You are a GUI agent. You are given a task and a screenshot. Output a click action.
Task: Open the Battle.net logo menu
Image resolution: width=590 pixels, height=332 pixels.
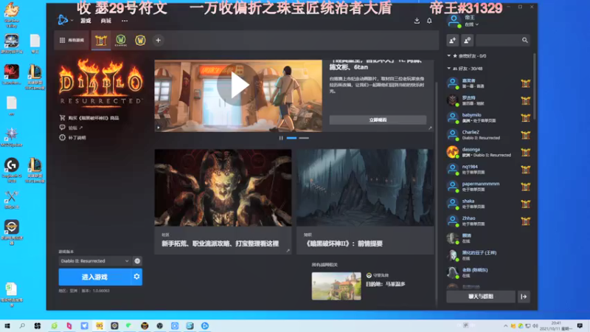[63, 21]
